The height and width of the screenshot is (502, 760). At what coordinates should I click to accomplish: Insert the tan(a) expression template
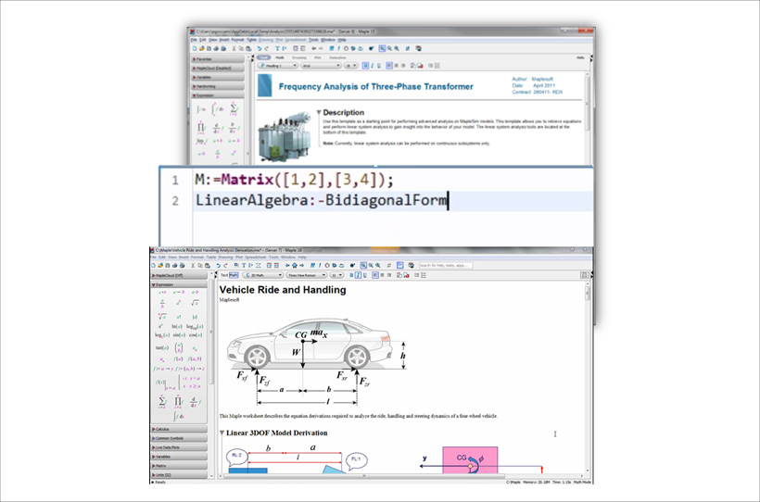(x=161, y=349)
